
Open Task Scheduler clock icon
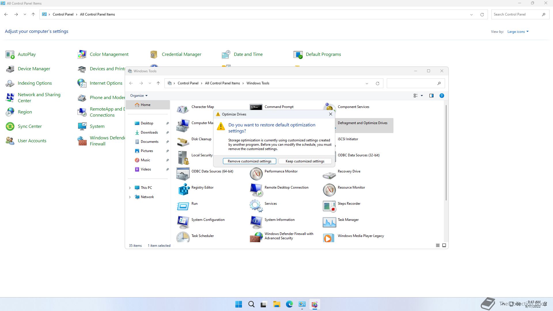[x=183, y=237]
